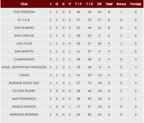This screenshot has height=123, width=144.
Task: Click the Total column header
Action: click(x=109, y=4)
